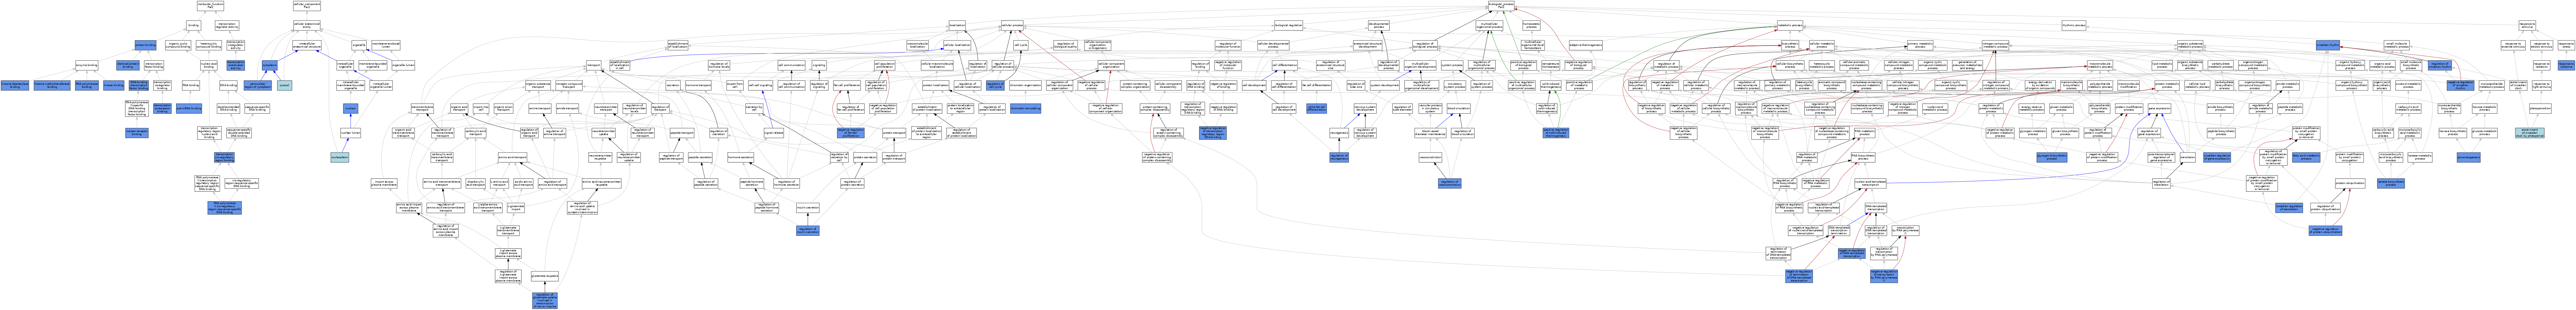Select 'nervous system development' node
Screen dimensions: 2576x310
click(1365, 108)
